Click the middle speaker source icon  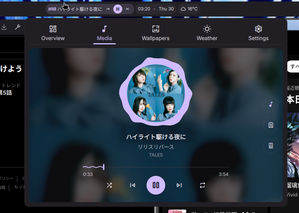click(271, 125)
